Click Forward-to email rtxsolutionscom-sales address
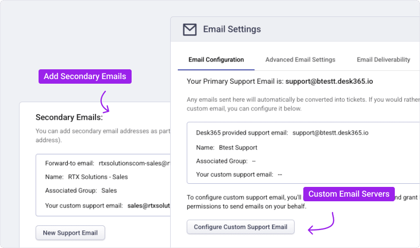Image resolution: width=420 pixels, height=248 pixels. point(135,163)
